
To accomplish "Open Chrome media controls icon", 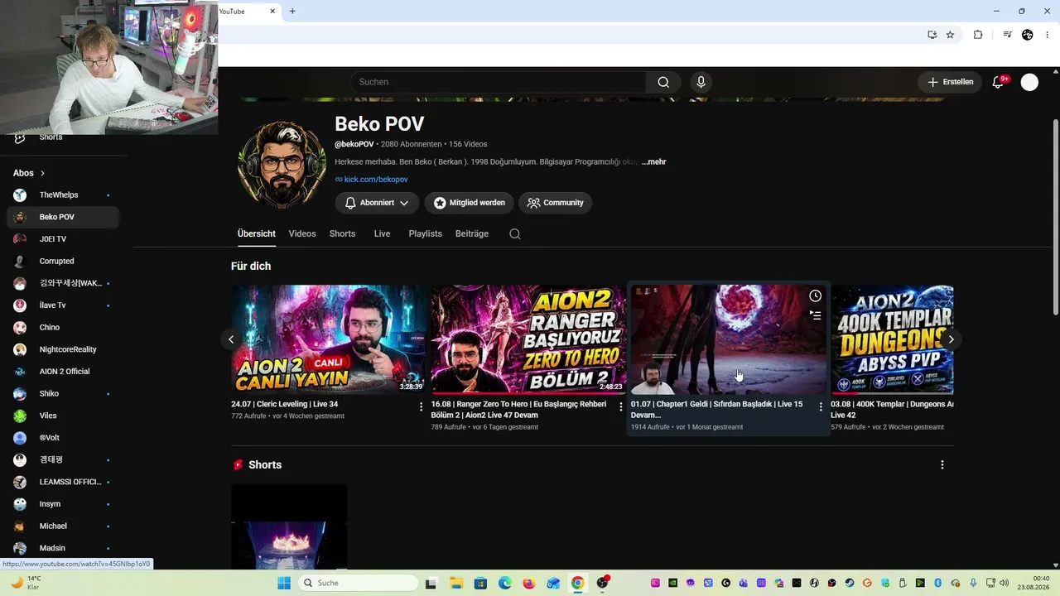I will (1007, 35).
